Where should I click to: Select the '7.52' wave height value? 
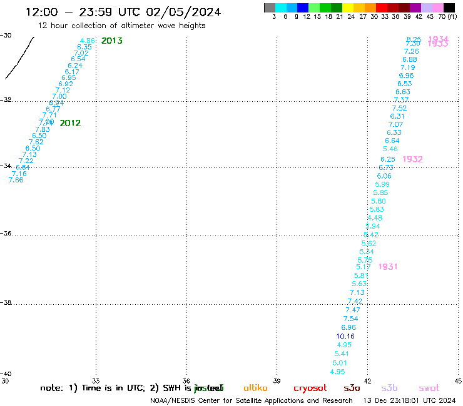(399, 108)
